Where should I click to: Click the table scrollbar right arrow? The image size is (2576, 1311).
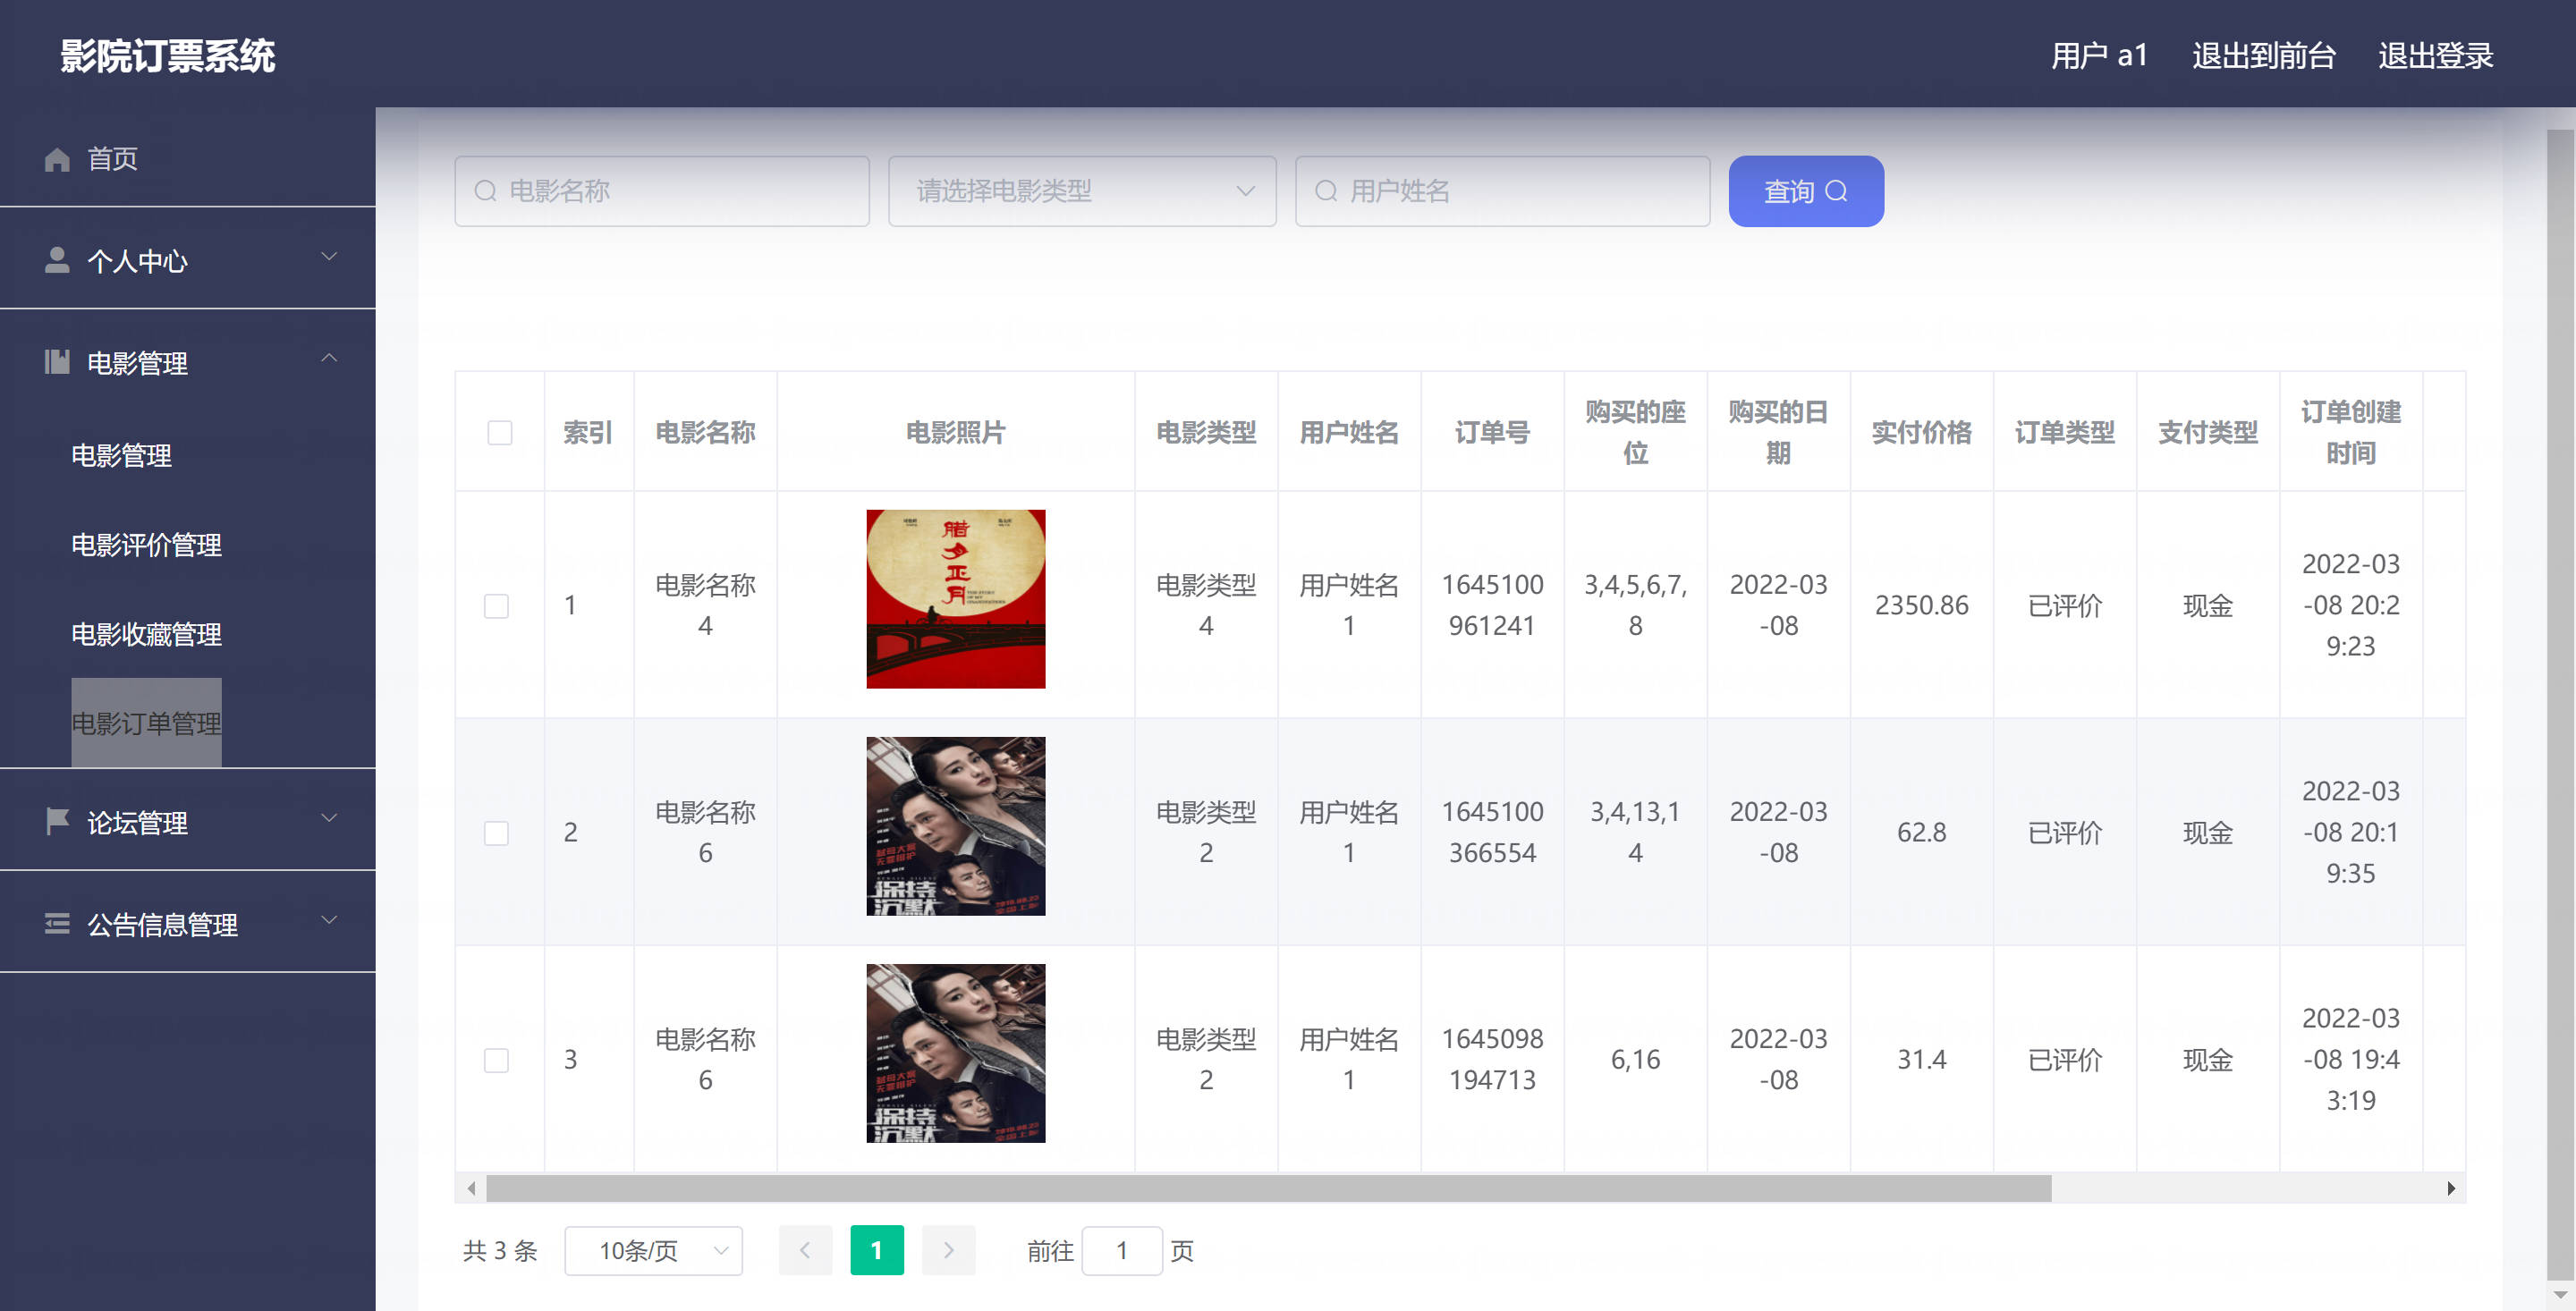(x=2451, y=1188)
